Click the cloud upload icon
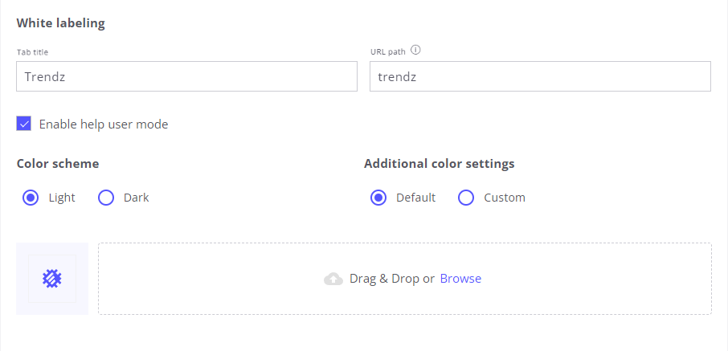 (333, 279)
